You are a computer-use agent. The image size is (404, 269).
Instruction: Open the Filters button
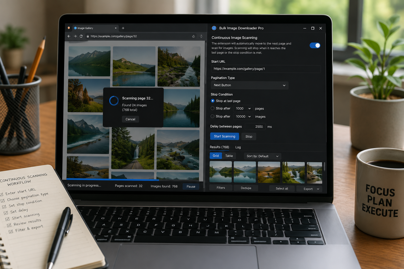coord(221,188)
